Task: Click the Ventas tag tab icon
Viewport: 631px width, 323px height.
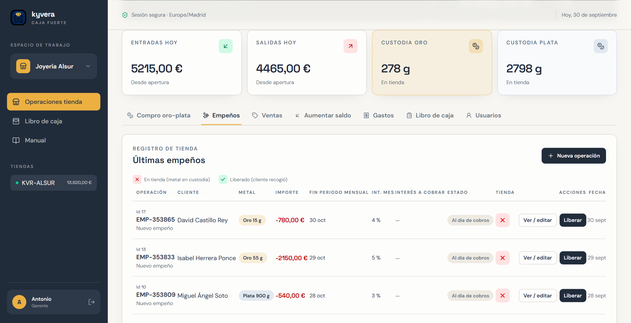Action: 255,115
